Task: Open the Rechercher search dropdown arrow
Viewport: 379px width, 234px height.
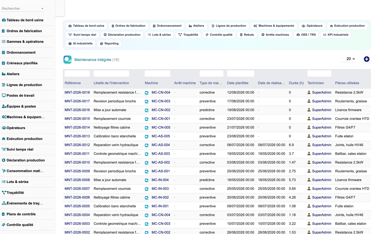Action: pos(42,9)
